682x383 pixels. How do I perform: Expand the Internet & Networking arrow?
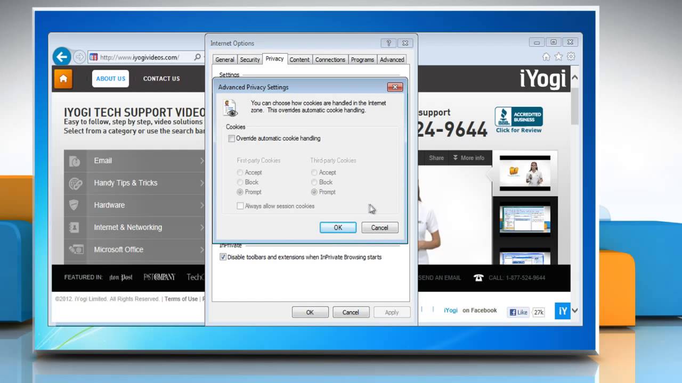pyautogui.click(x=202, y=228)
